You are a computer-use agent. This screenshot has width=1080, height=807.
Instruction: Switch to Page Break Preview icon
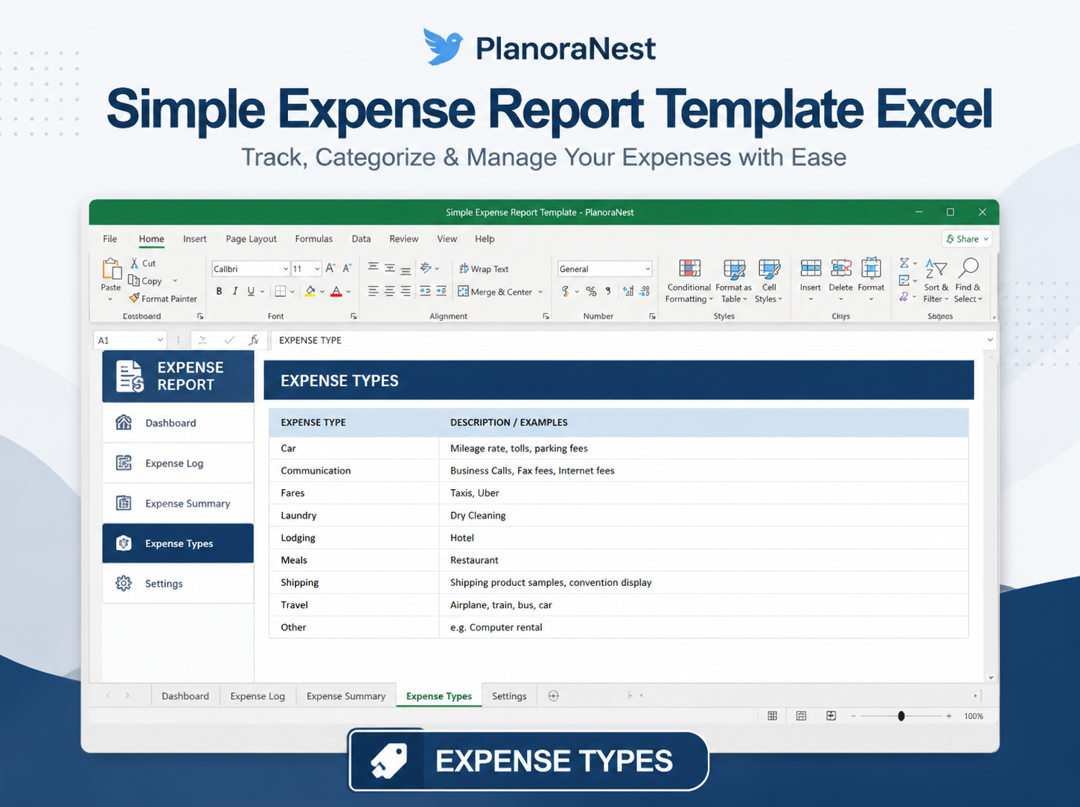coord(831,716)
